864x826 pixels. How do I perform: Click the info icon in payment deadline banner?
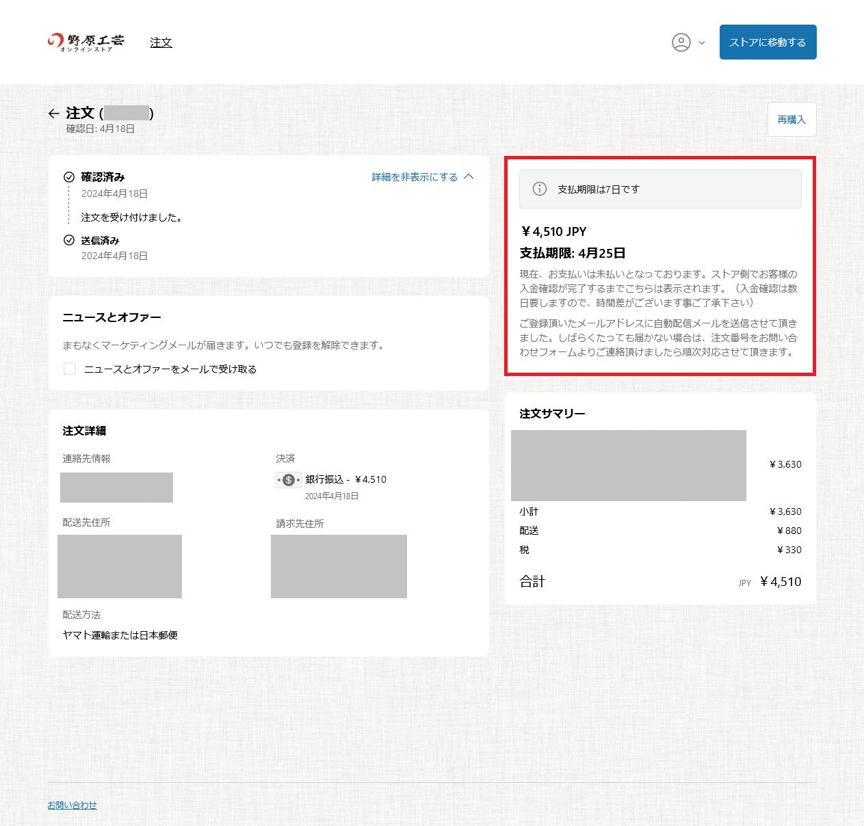coord(540,189)
